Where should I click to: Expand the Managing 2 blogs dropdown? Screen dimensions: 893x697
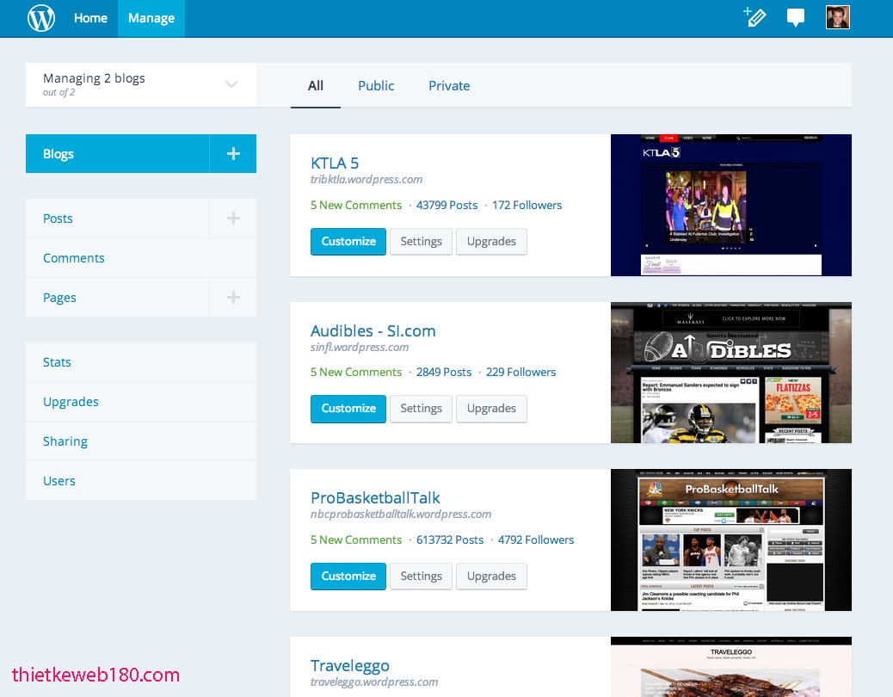(231, 84)
